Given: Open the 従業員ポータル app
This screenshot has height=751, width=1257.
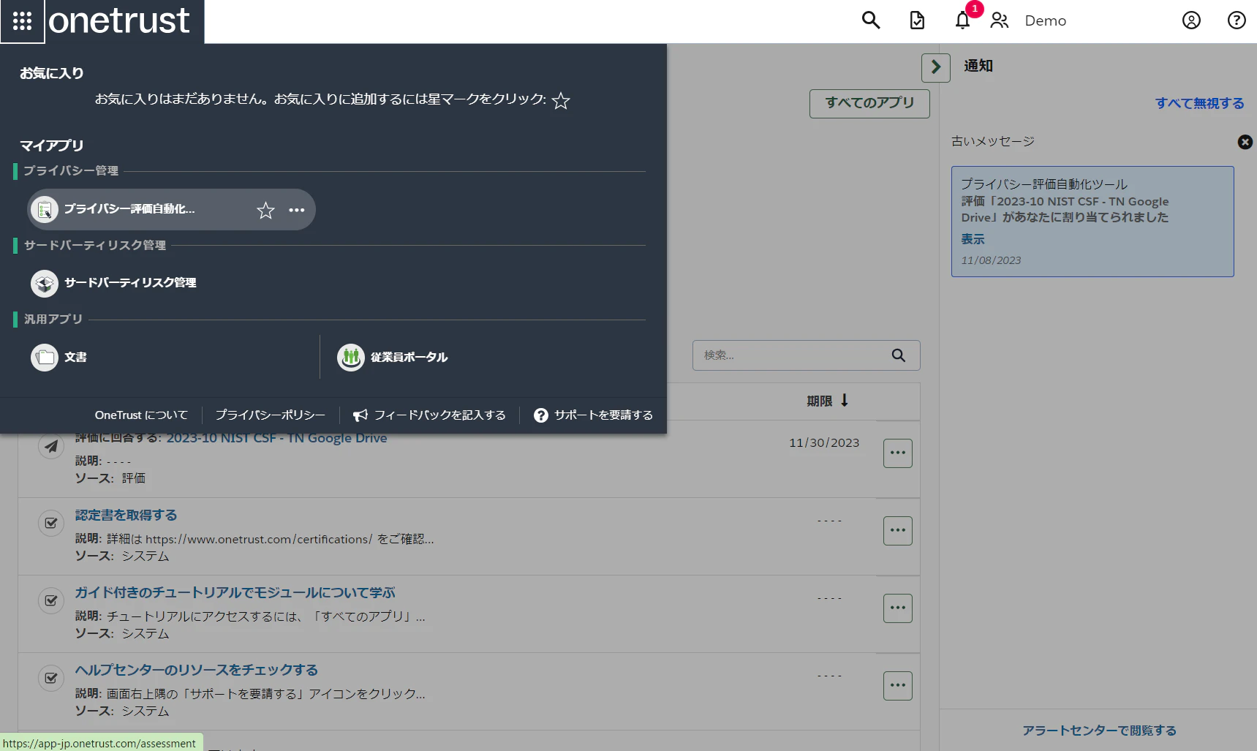Looking at the screenshot, I should click(x=409, y=358).
